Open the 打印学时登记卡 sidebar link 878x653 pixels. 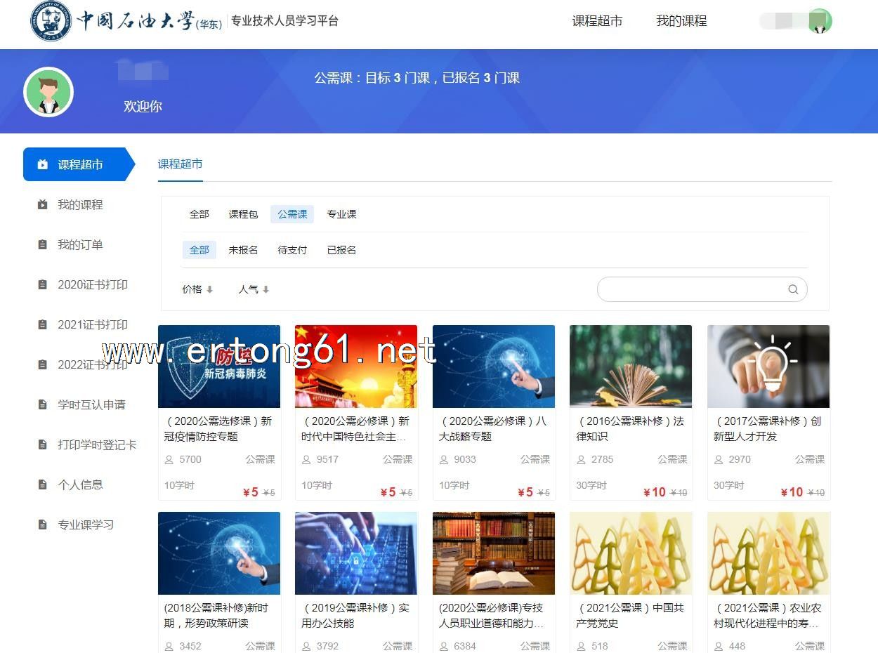coord(97,444)
